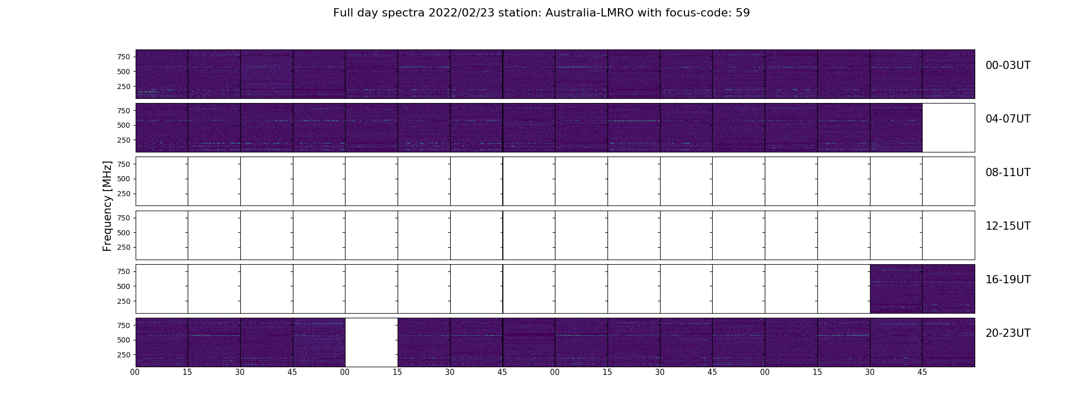1083x412 pixels.
Task: Click the '750' tick of the 16-19UT row
Action: [124, 271]
